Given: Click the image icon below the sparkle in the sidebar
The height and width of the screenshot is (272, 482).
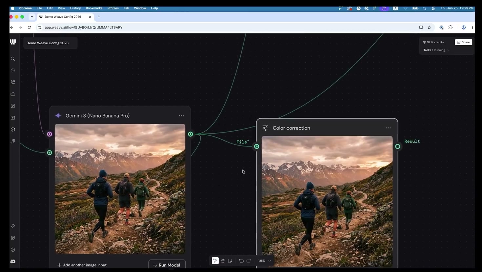Looking at the screenshot, I should (13, 238).
